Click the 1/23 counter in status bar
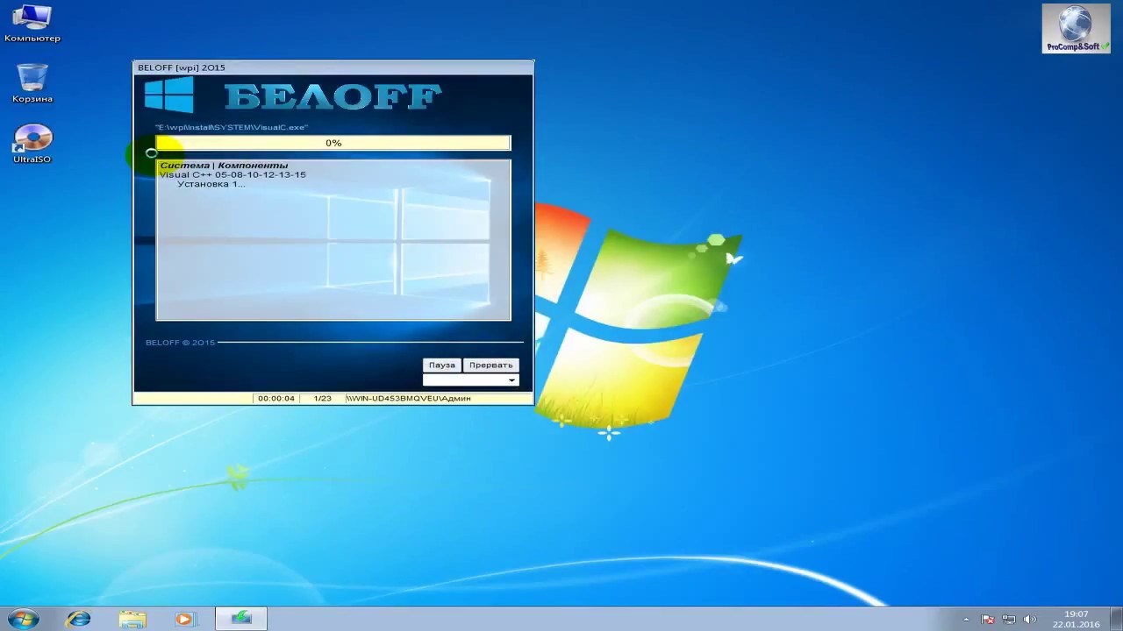Screen dimensions: 1123x631 point(322,398)
